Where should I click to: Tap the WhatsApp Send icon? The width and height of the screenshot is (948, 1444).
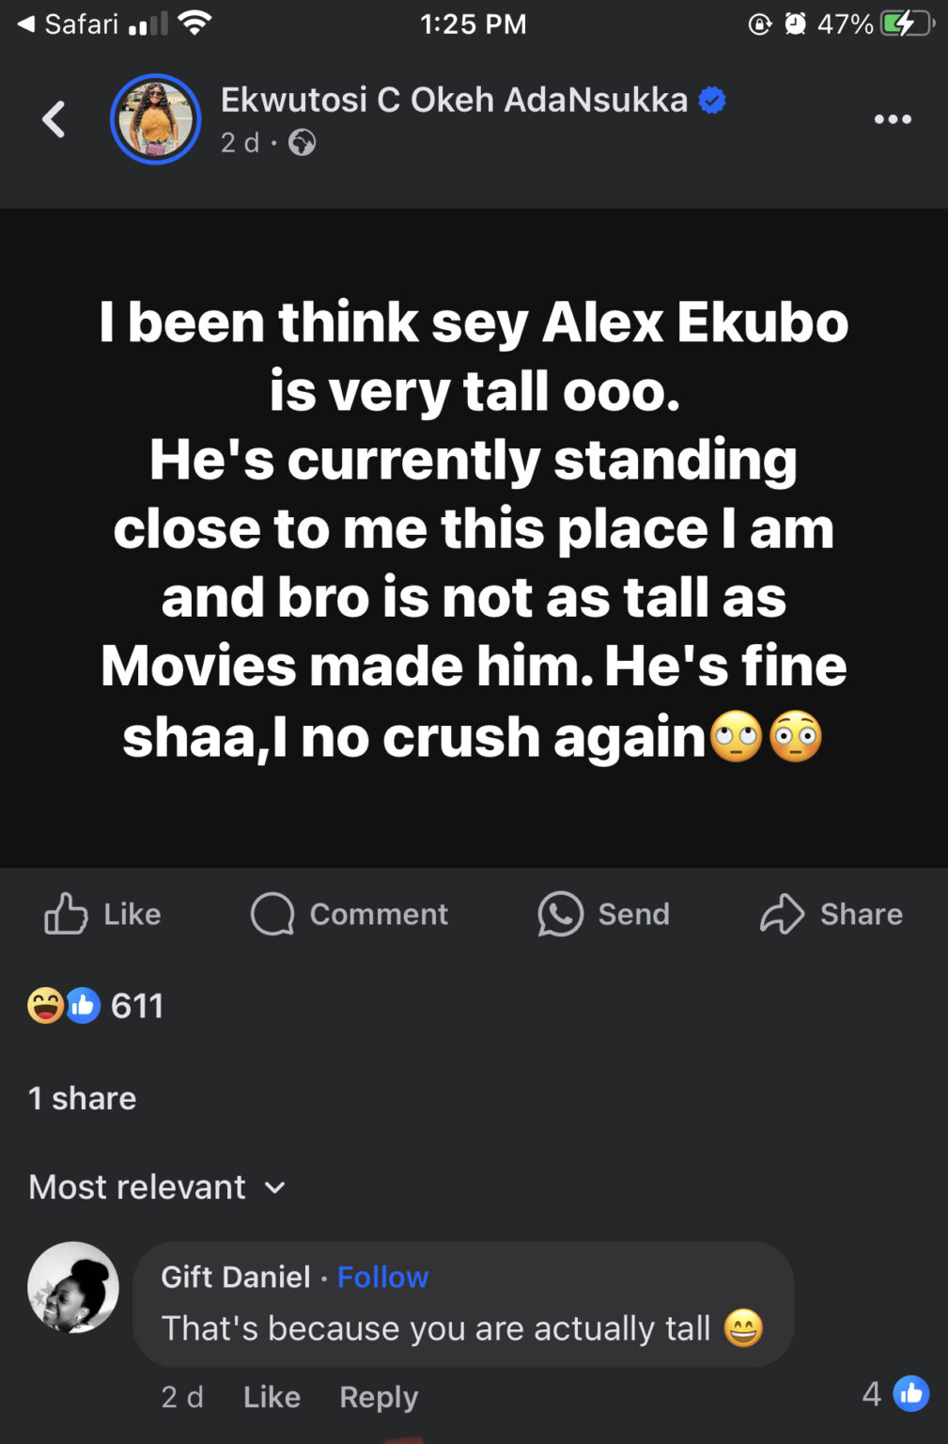click(560, 913)
